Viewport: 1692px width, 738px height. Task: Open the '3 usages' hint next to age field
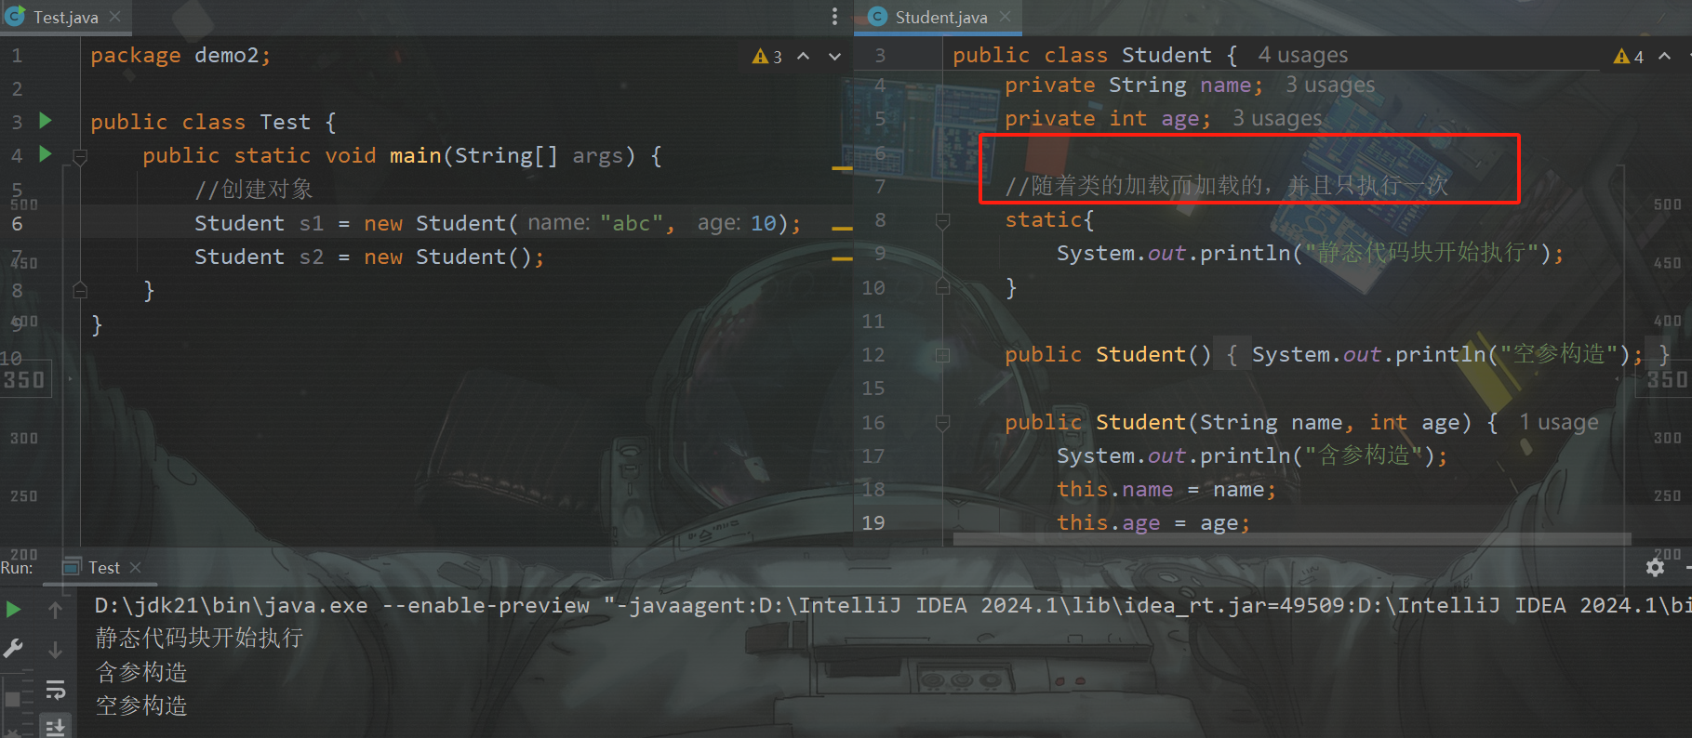pos(1277,118)
